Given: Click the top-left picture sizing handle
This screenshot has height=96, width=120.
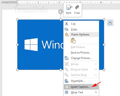Looking at the screenshot, I should click(17, 20).
